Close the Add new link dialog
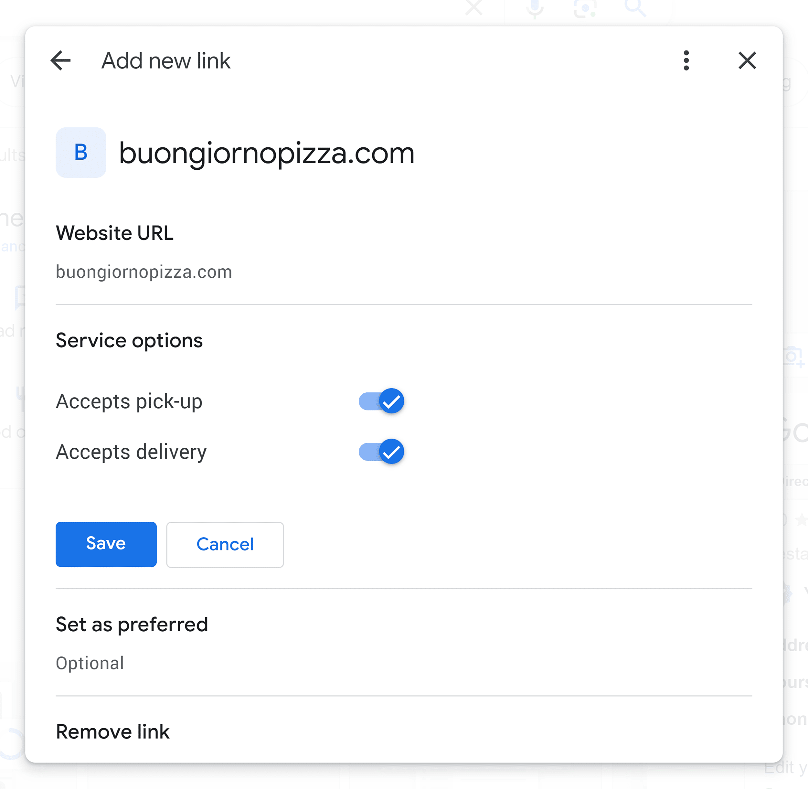 tap(747, 60)
